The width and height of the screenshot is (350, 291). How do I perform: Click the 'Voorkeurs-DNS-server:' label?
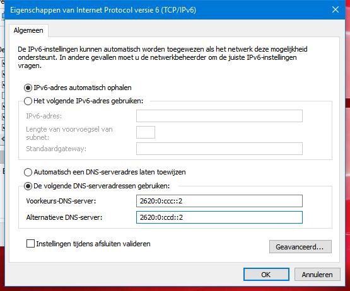coord(61,201)
